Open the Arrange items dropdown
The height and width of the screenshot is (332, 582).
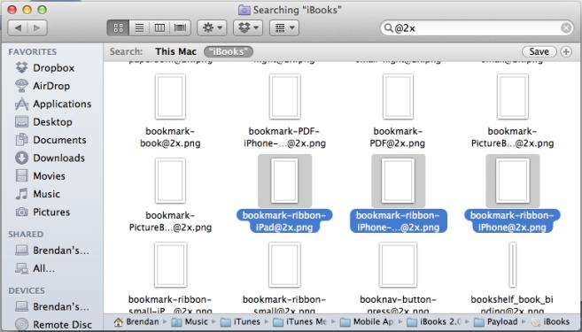(284, 27)
